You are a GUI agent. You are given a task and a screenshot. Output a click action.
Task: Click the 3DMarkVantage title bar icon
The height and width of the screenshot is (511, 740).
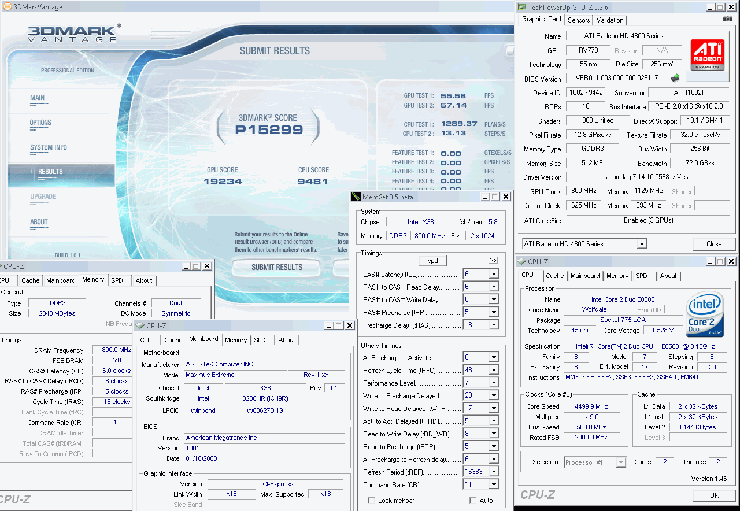point(6,6)
